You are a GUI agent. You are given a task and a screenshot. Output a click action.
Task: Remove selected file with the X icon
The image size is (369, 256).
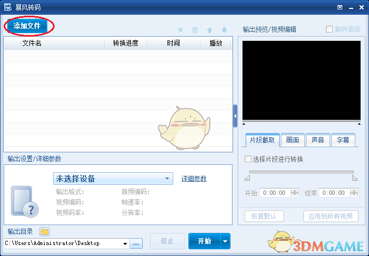(x=181, y=30)
